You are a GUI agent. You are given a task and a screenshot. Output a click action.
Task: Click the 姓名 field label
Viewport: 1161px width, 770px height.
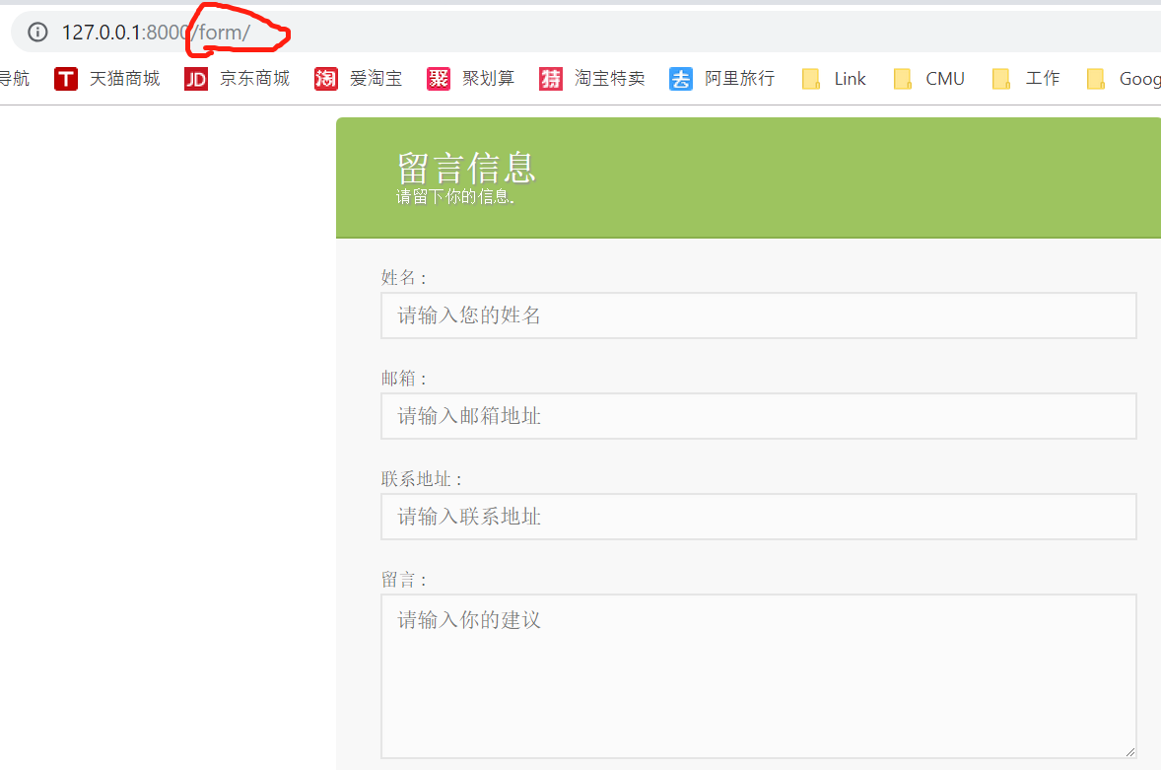click(x=403, y=278)
